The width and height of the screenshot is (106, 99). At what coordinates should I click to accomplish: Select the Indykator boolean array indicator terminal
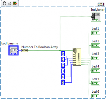coord(96,17)
